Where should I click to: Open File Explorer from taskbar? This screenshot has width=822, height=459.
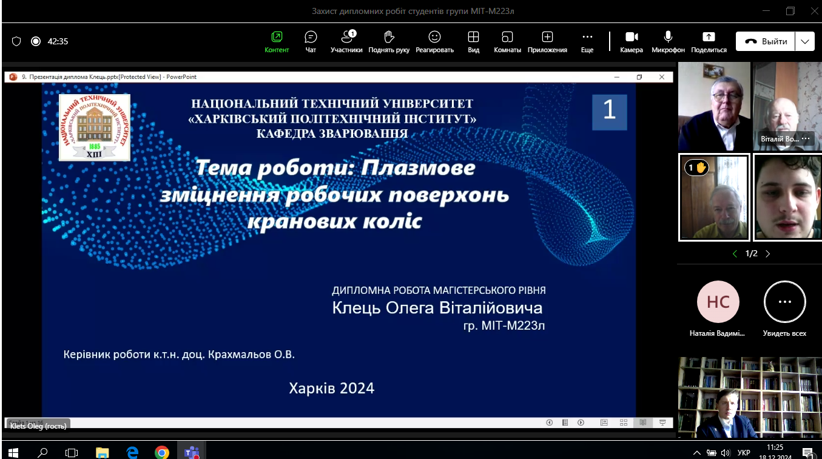103,452
